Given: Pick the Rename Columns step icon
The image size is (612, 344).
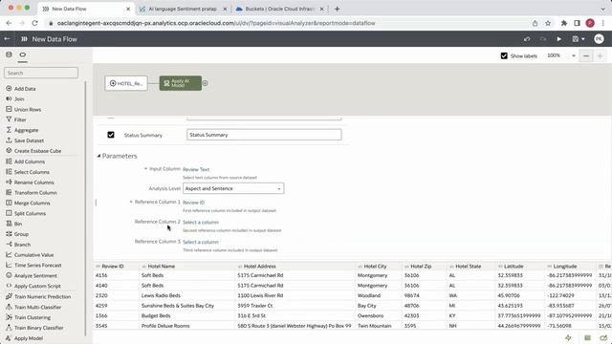Looking at the screenshot, I should click(9, 182).
